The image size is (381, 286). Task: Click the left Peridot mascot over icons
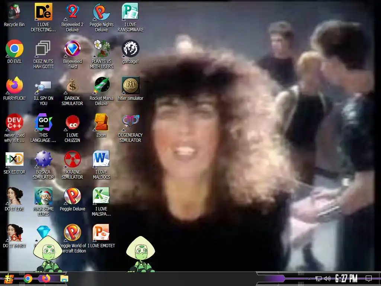[48, 254]
